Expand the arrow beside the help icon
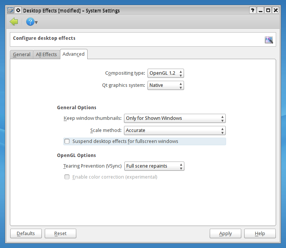 tap(36, 22)
